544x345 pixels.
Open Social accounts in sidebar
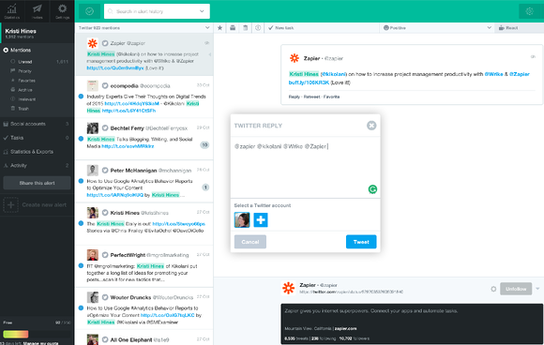coord(28,124)
